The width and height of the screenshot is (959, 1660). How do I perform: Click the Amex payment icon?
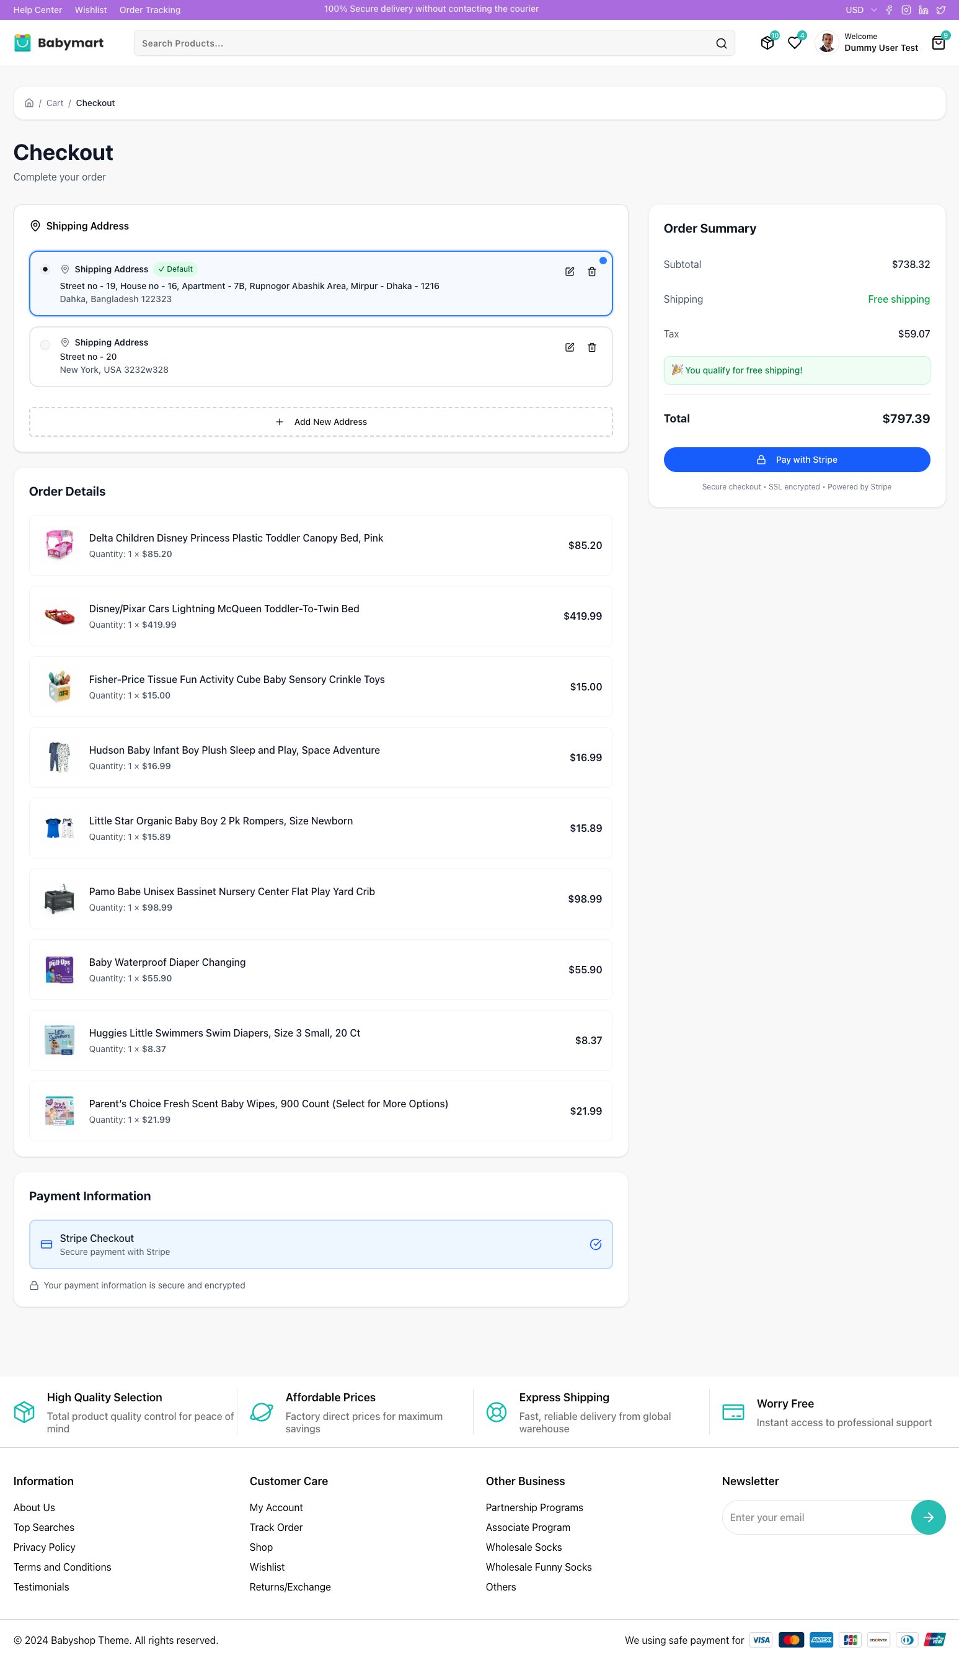point(821,1640)
